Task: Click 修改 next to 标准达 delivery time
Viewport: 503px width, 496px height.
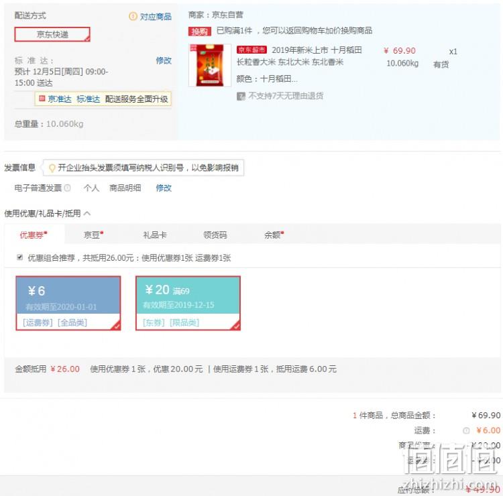Action: coord(164,60)
